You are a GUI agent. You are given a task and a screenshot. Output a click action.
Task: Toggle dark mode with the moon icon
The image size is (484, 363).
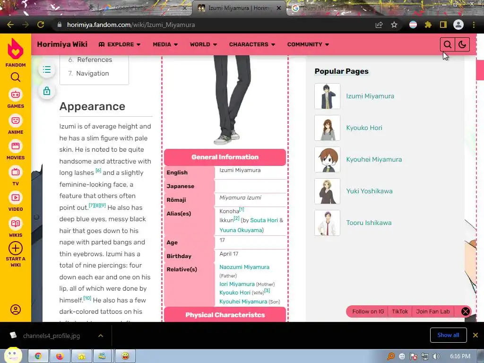pos(462,44)
